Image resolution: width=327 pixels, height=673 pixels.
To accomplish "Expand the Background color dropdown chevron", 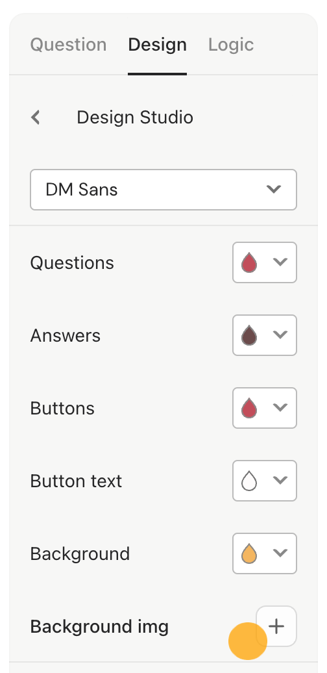I will [x=280, y=553].
